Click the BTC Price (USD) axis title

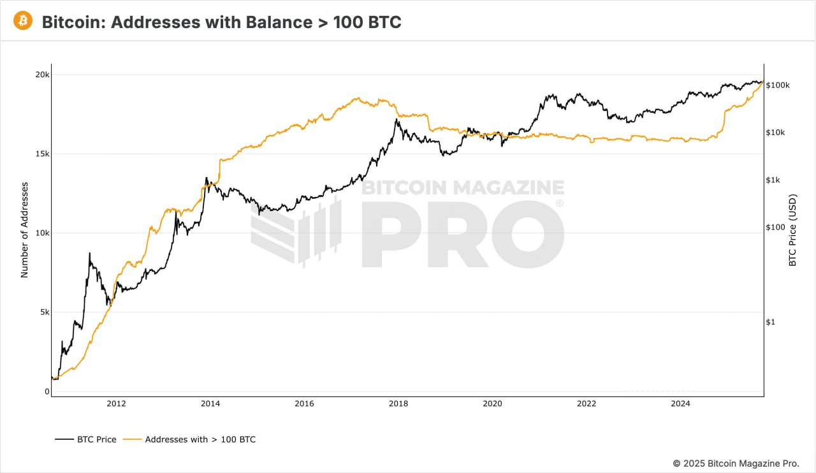pyautogui.click(x=793, y=229)
